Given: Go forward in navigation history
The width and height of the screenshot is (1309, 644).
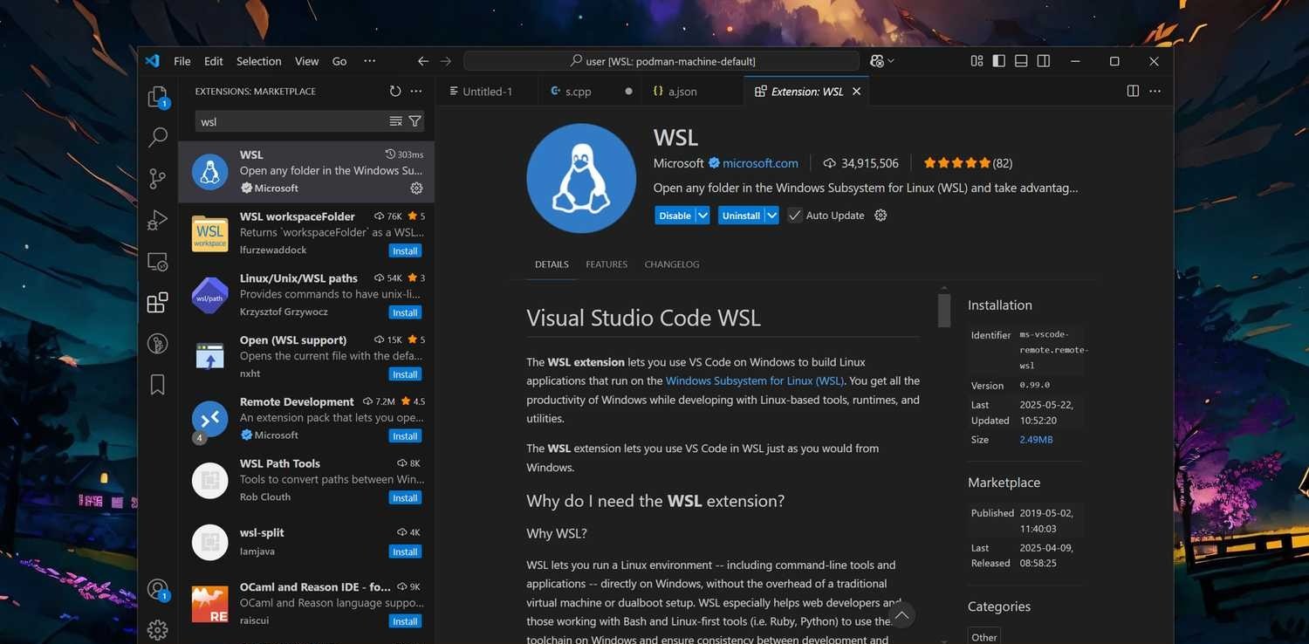Looking at the screenshot, I should tap(446, 61).
